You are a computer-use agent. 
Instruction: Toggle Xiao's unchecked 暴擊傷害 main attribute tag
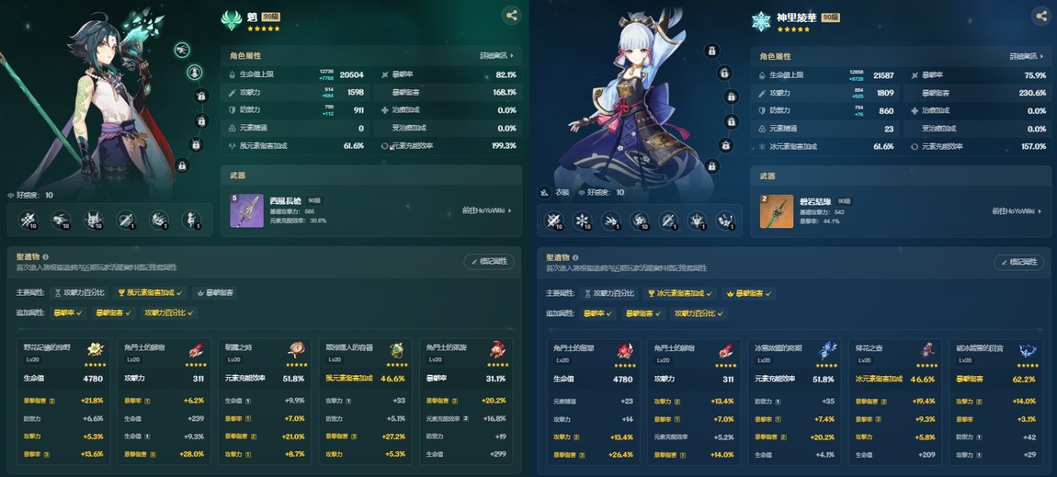pyautogui.click(x=214, y=293)
